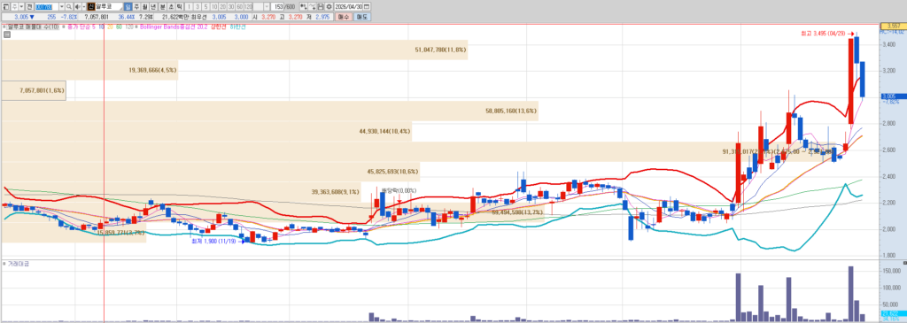Click the 45,825,693(10.6%) volume profile label
The width and height of the screenshot is (907, 323).
(x=392, y=172)
